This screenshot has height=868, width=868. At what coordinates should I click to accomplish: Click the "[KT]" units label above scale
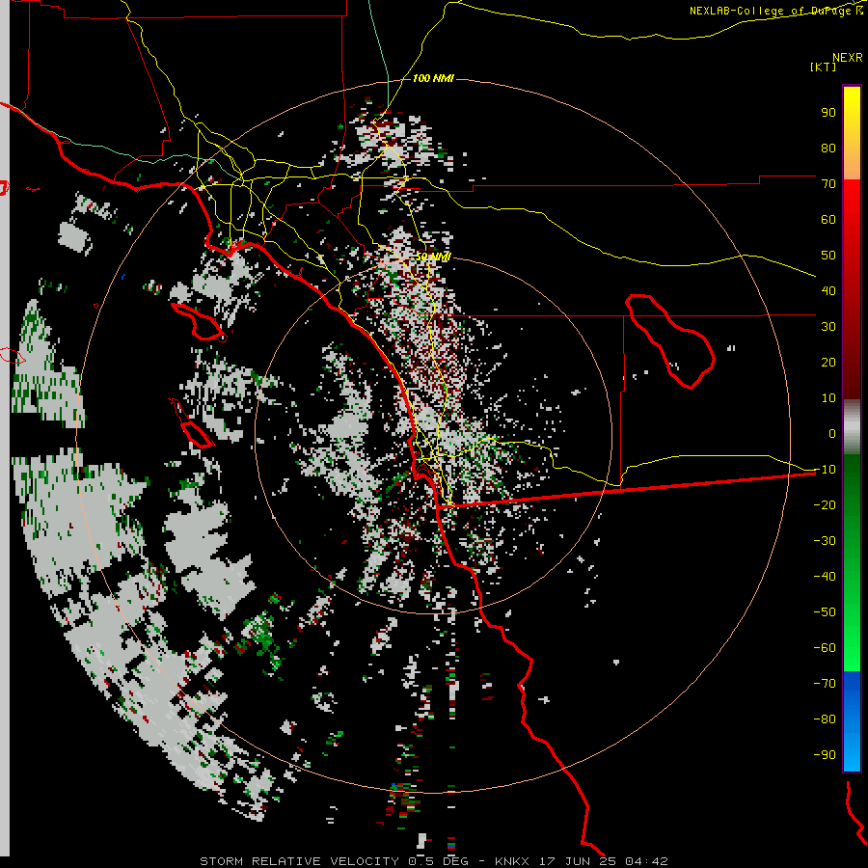(824, 67)
